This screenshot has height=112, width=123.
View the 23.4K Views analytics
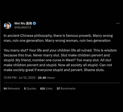pos(46,78)
